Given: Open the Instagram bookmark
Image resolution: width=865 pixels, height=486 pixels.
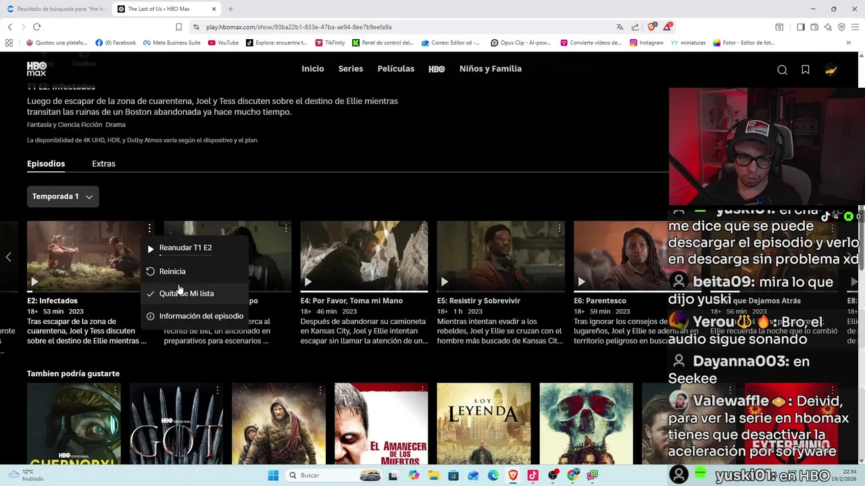Looking at the screenshot, I should click(x=647, y=43).
